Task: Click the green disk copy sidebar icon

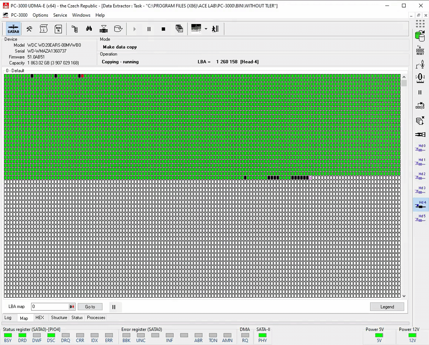Action: click(x=420, y=36)
